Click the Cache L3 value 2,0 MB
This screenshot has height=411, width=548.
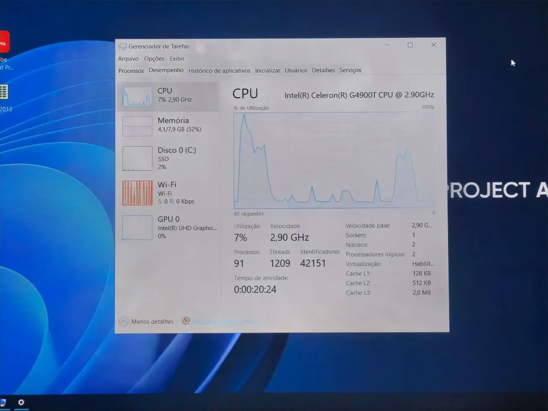(422, 292)
